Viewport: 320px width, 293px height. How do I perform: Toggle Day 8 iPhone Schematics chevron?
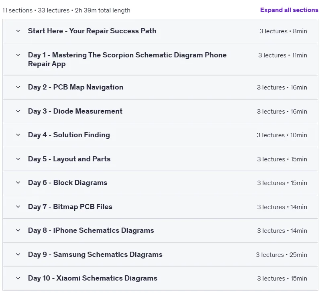click(18, 230)
